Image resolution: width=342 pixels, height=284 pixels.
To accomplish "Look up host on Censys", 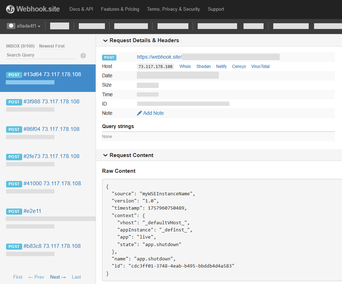I will point(239,67).
